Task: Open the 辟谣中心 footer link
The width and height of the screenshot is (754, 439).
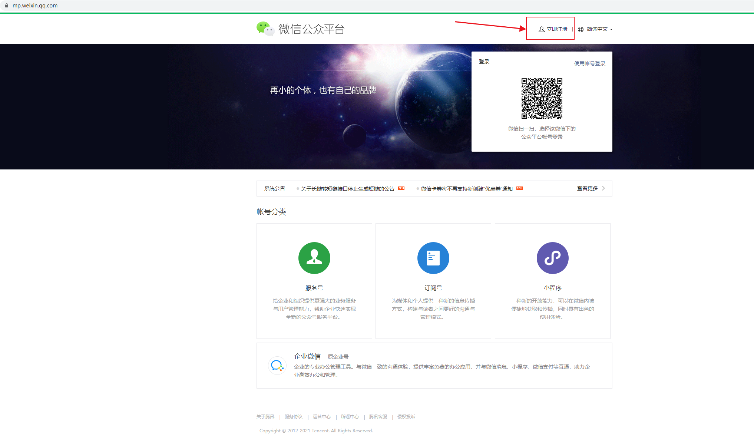Action: click(x=350, y=417)
